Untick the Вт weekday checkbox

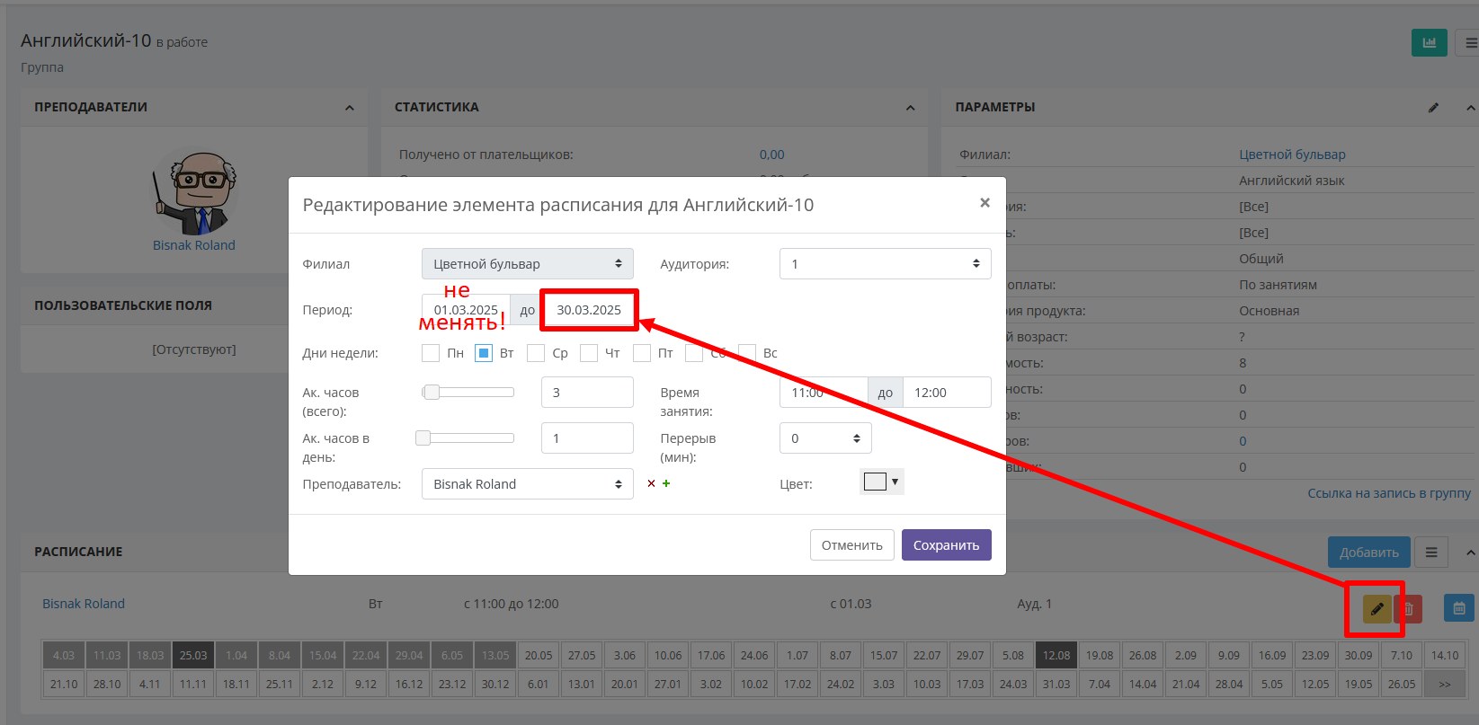(484, 353)
